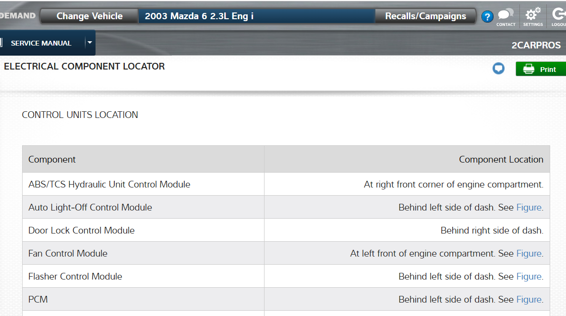Click the Component column header
Viewport: 566px width, 316px height.
pyautogui.click(x=52, y=160)
